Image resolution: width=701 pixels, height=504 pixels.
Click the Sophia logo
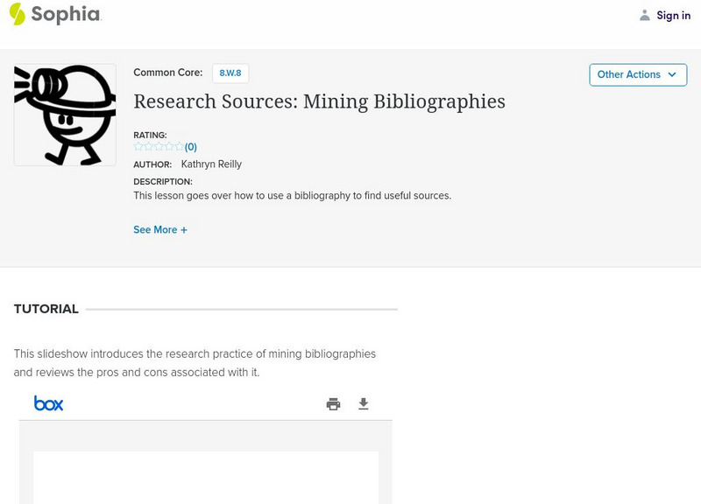[x=54, y=14]
